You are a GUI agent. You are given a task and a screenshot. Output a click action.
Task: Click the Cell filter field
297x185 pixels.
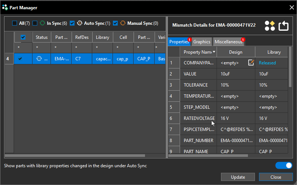point(123,47)
